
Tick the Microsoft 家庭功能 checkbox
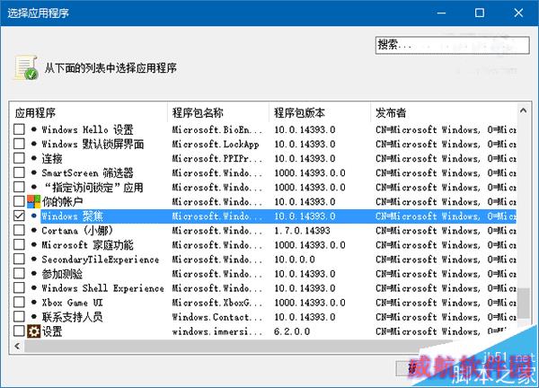[19, 244]
